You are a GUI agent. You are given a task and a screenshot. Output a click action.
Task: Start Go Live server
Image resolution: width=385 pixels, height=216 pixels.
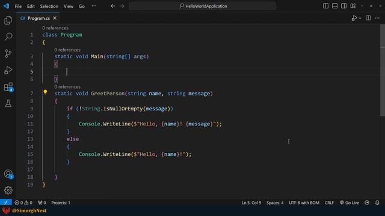[350, 203]
